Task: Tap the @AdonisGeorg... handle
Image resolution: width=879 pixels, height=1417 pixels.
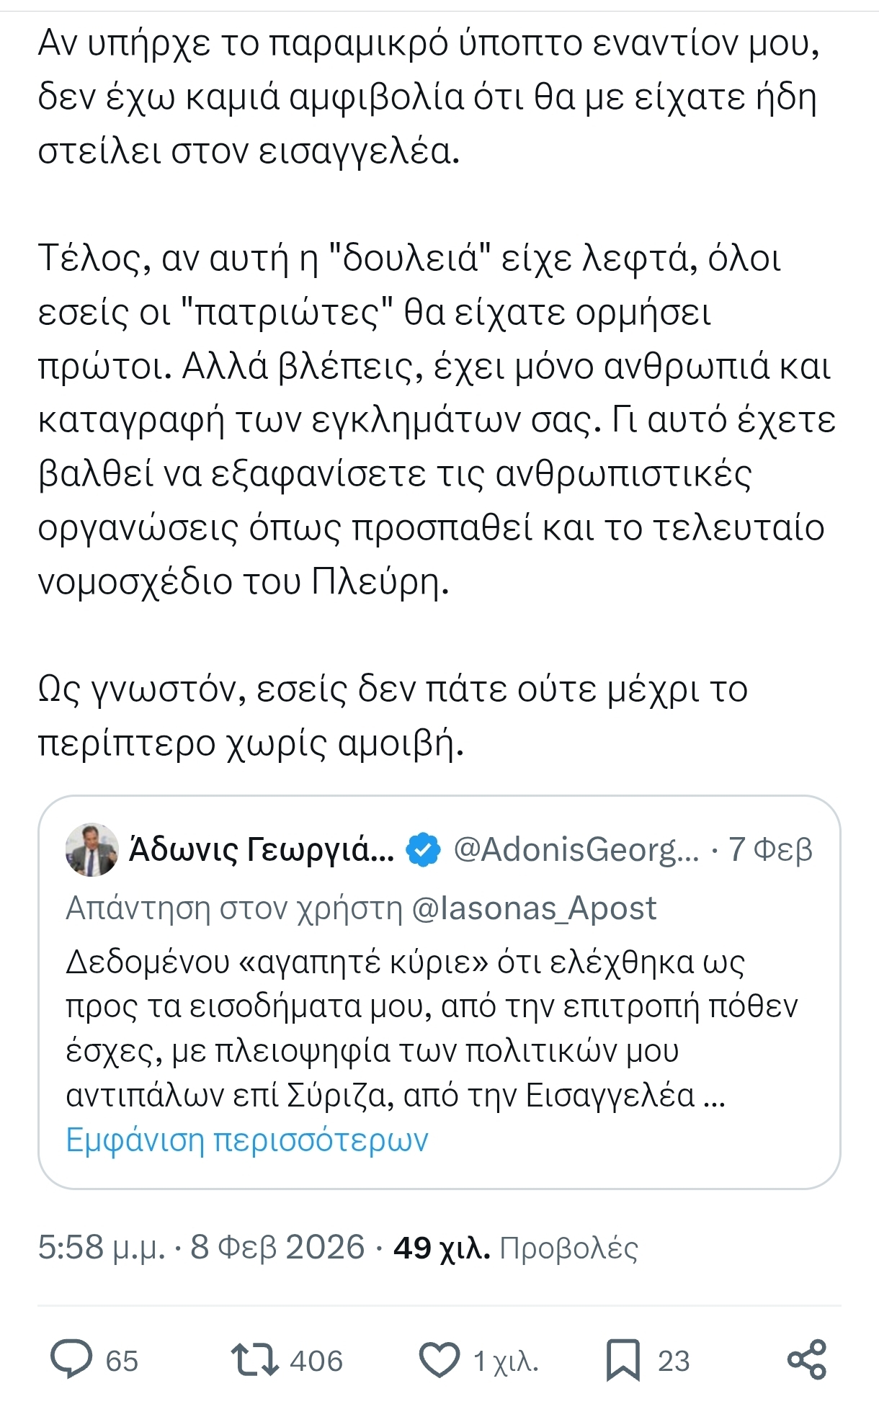Action: (576, 850)
